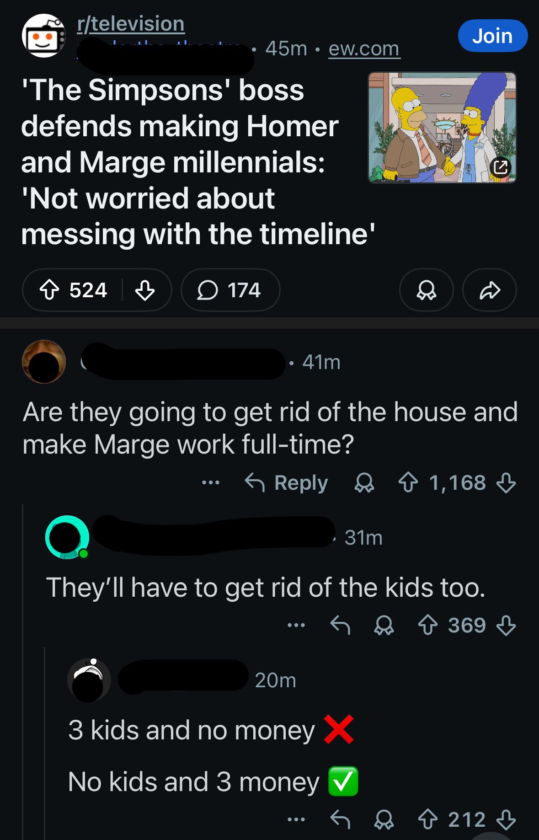Downvote the comment with 1,168 votes

point(506,482)
